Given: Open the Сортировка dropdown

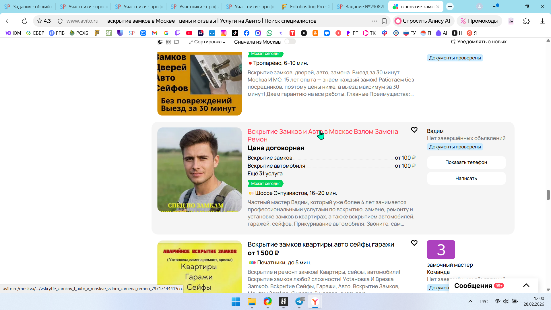Looking at the screenshot, I should point(207,42).
